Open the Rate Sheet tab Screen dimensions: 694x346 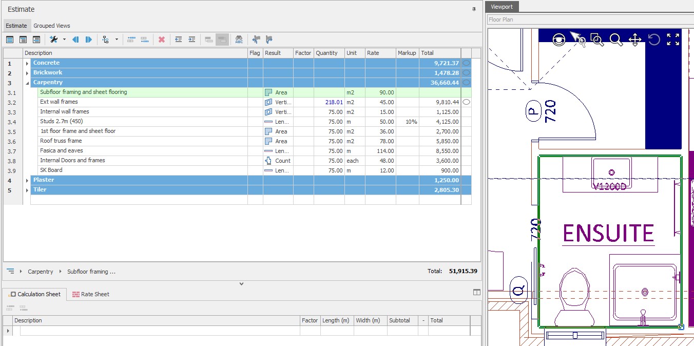coord(91,294)
